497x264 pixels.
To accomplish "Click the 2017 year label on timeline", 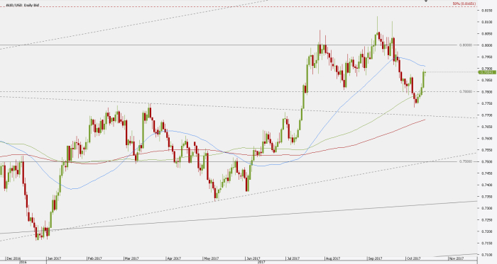I will coord(261,262).
